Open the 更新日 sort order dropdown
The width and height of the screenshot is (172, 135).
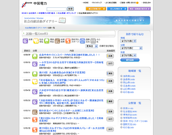point(91,46)
